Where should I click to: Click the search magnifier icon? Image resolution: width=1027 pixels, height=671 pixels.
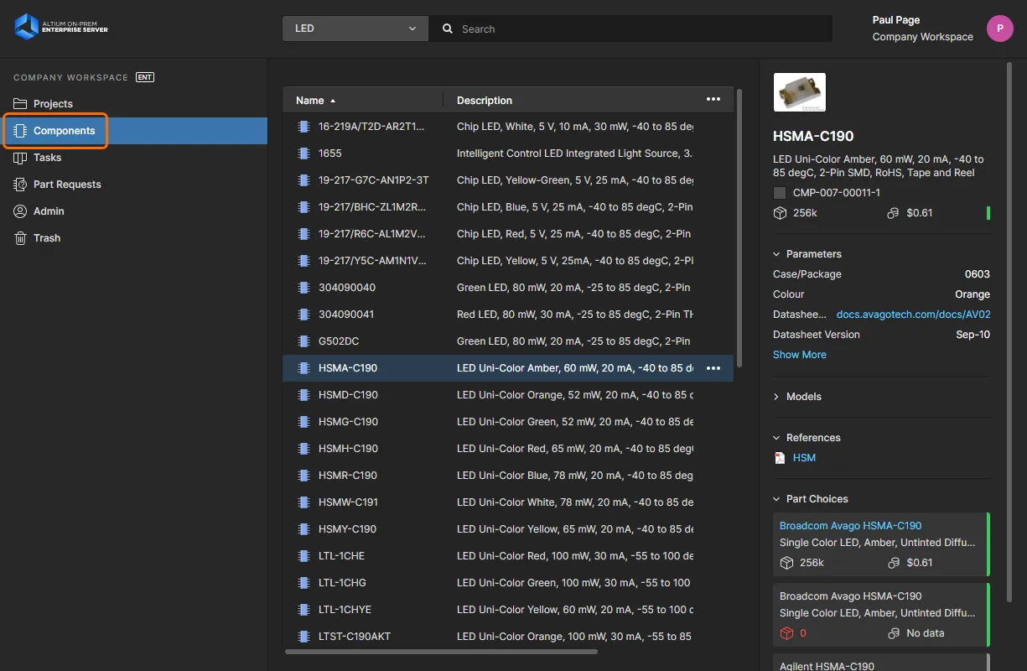point(448,29)
